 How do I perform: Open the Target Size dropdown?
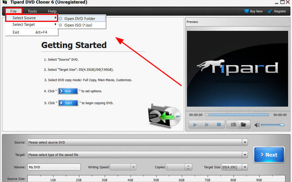(x=245, y=167)
